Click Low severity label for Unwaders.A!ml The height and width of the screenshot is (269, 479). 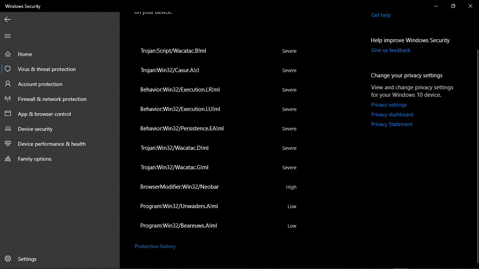pyautogui.click(x=292, y=206)
